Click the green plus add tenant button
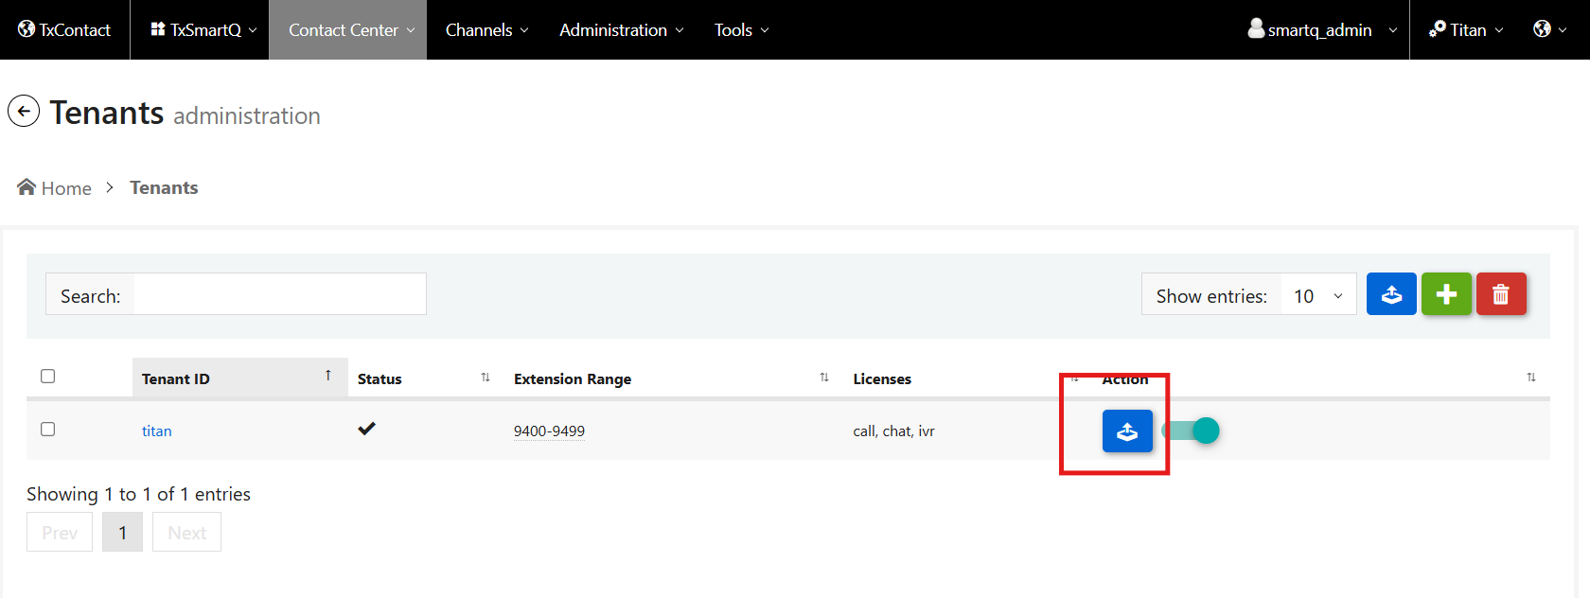 1446,294
